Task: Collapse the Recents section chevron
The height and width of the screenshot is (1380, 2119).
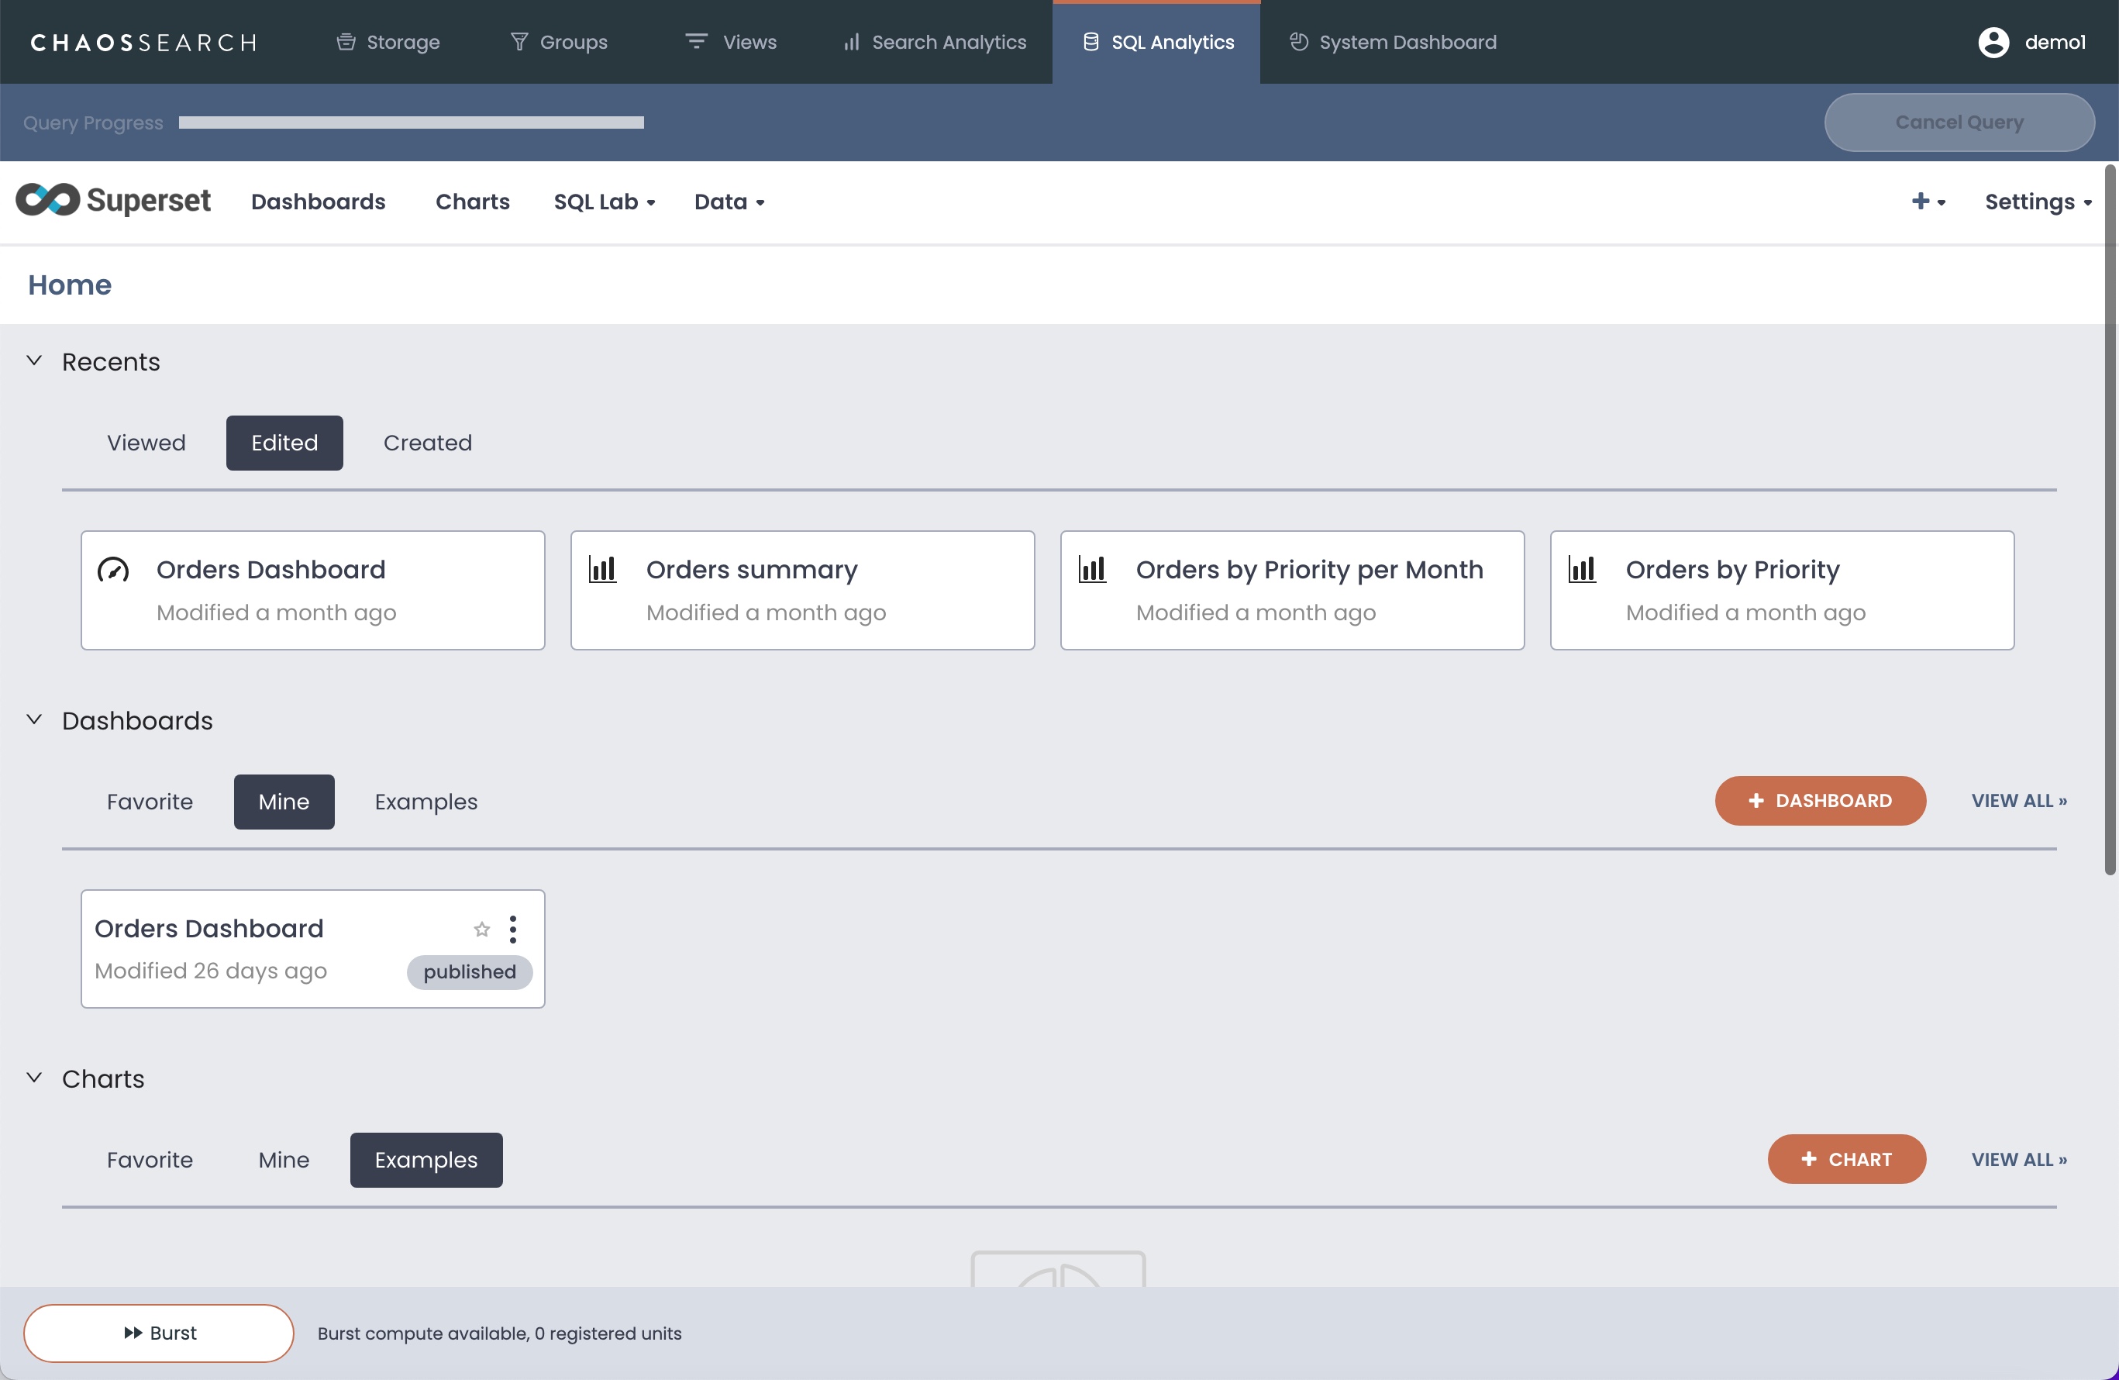Action: (x=34, y=361)
